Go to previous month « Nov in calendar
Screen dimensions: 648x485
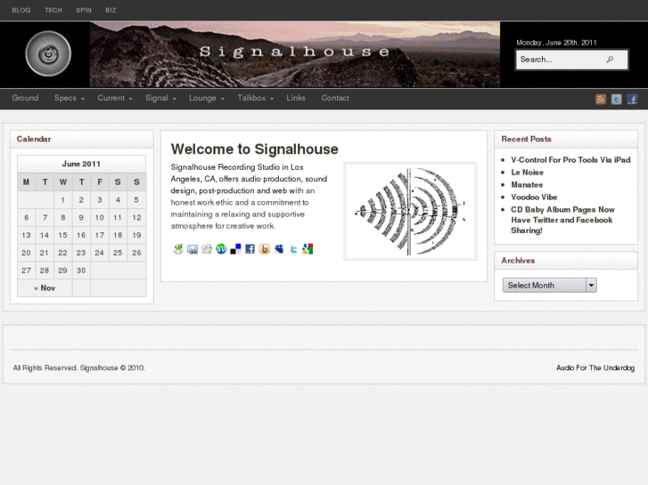point(45,288)
